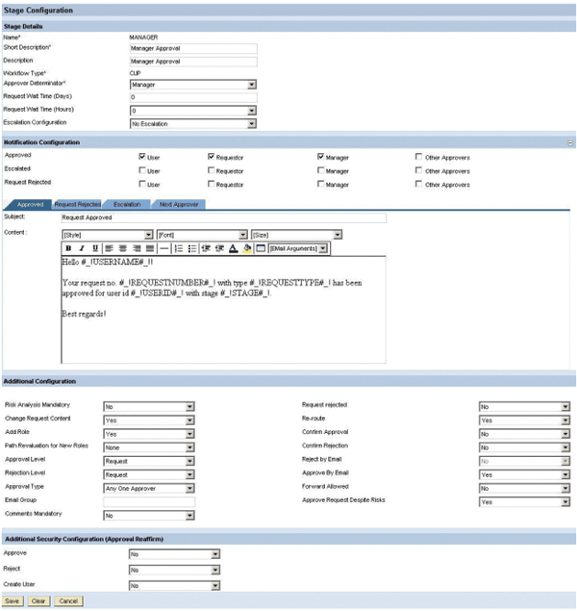The image size is (577, 611).
Task: Uncheck Approved Manager notification
Action: [x=320, y=157]
